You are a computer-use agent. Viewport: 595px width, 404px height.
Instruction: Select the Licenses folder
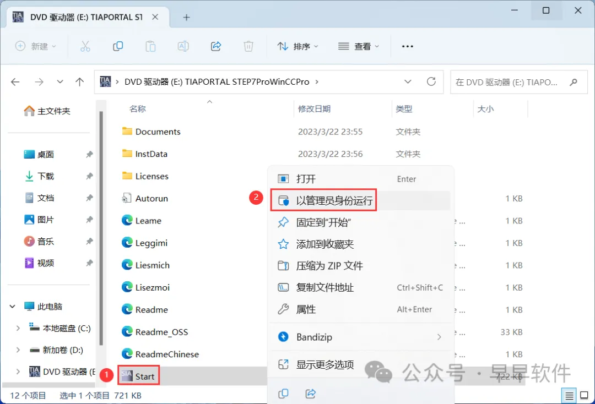point(145,176)
